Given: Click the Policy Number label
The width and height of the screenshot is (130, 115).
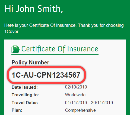Looking at the screenshot, I should pyautogui.click(x=30, y=63).
